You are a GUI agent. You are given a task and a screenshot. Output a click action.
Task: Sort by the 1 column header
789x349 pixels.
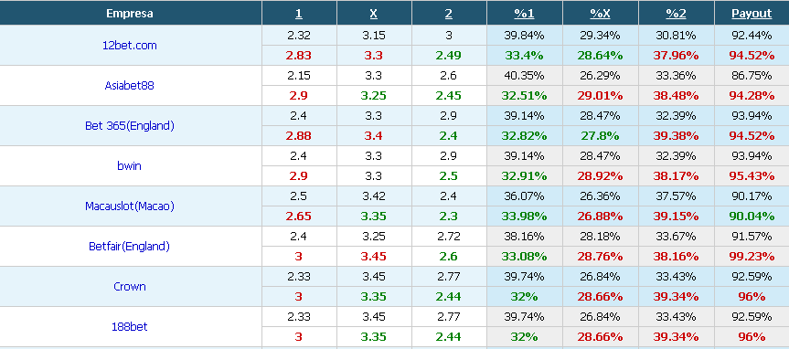299,14
